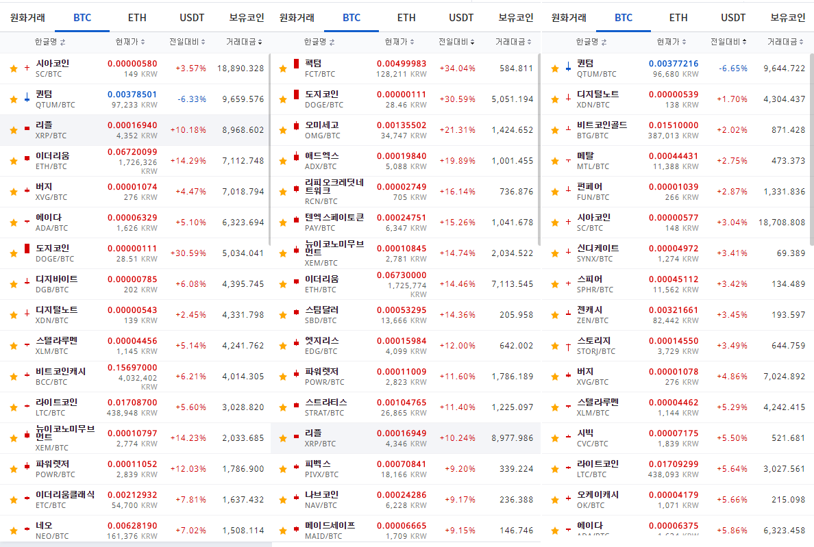Click candlestick icon beside 팩텀

coord(297,64)
